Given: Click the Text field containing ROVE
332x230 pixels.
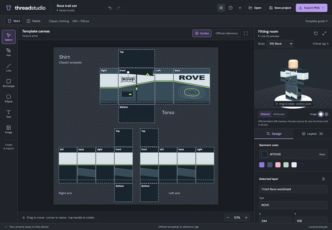Looking at the screenshot, I should 293,205.
